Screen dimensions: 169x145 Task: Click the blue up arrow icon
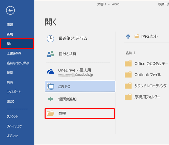click(128, 36)
